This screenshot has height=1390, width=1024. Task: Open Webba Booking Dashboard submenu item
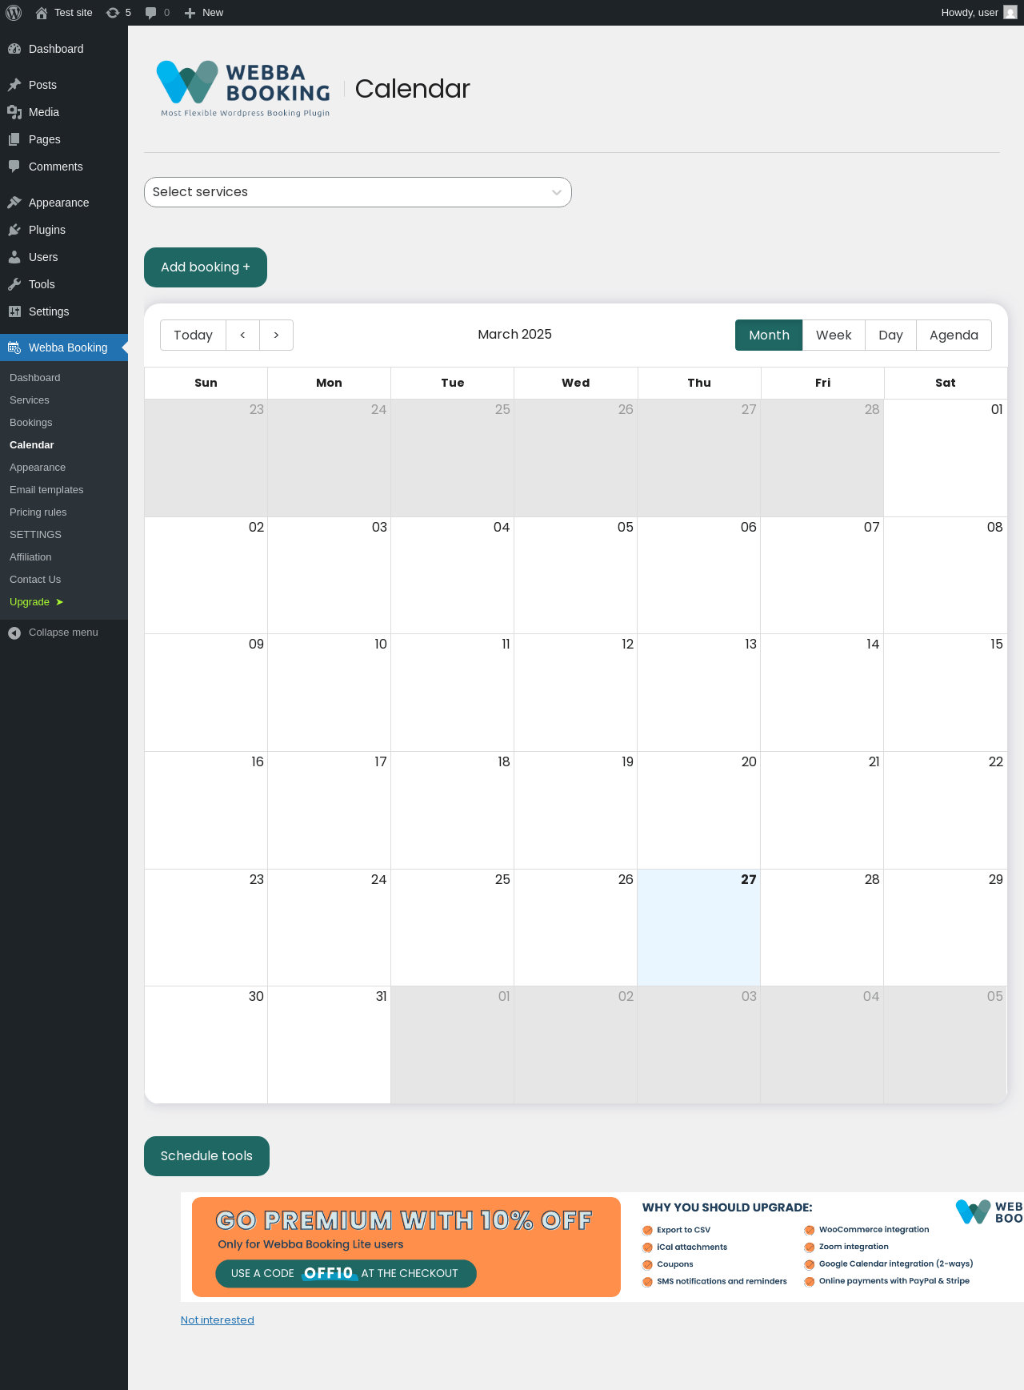click(64, 378)
